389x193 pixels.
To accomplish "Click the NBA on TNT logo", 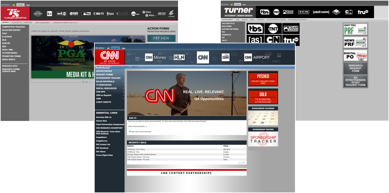I will 62,14.
